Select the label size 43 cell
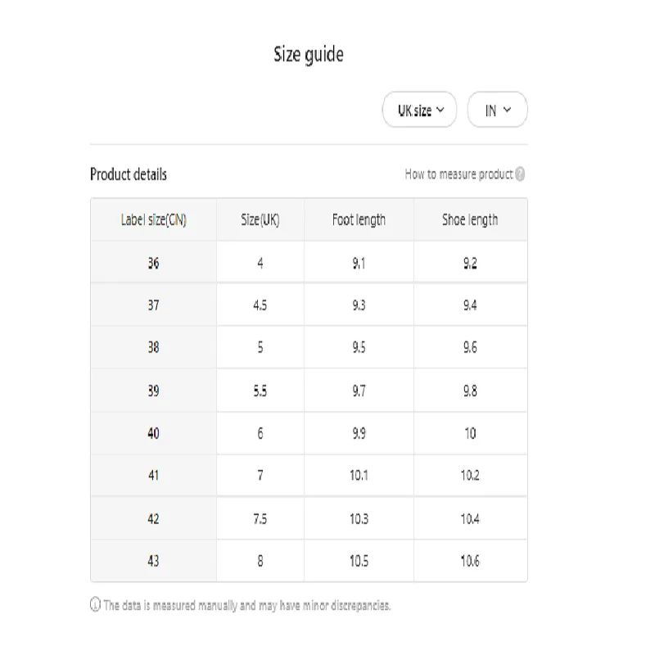 tap(154, 561)
